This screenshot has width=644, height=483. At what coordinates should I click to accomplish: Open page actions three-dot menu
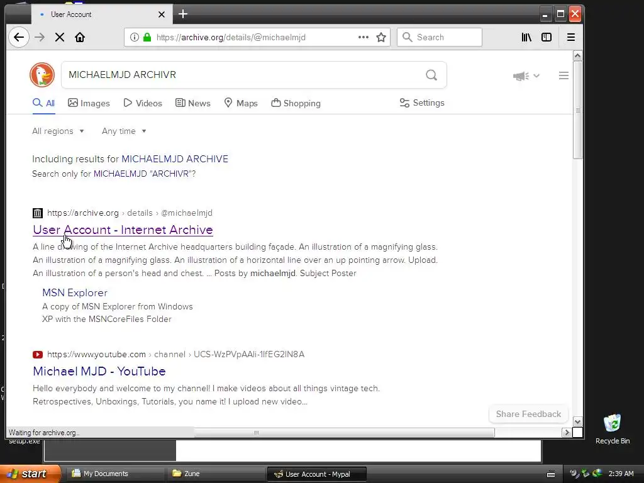[x=363, y=37]
